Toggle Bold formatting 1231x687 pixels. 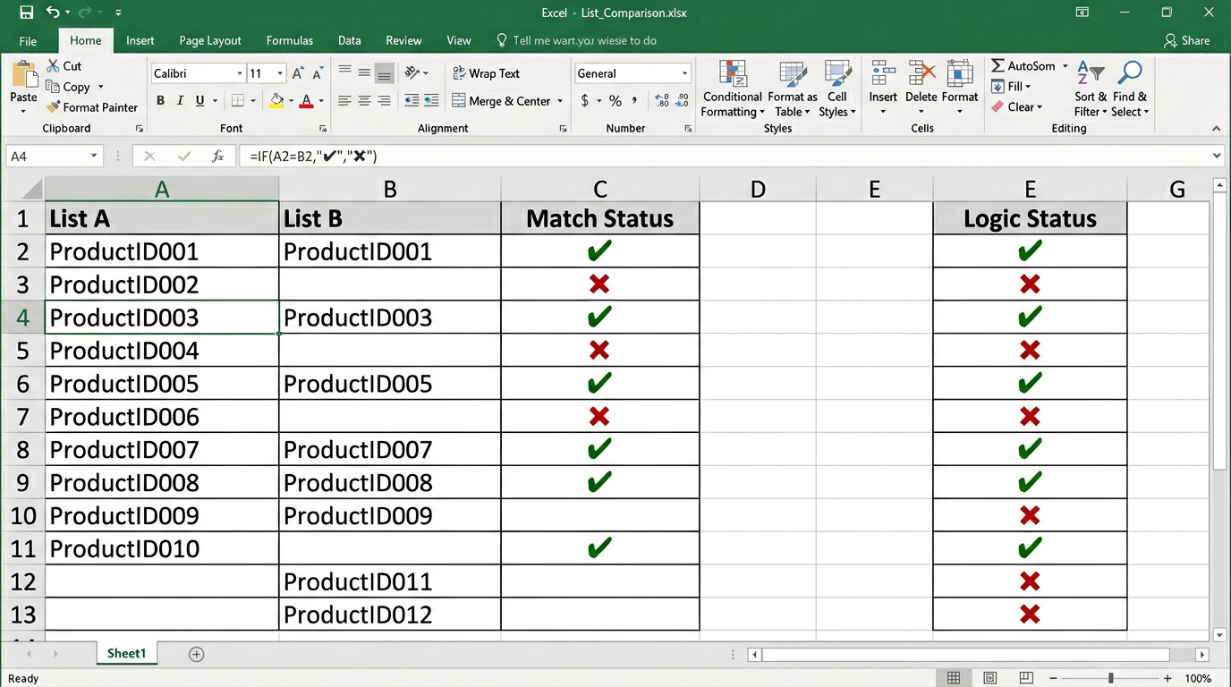(x=160, y=101)
